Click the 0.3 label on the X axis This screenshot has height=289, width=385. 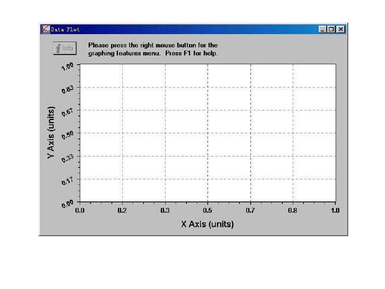pyautogui.click(x=165, y=210)
